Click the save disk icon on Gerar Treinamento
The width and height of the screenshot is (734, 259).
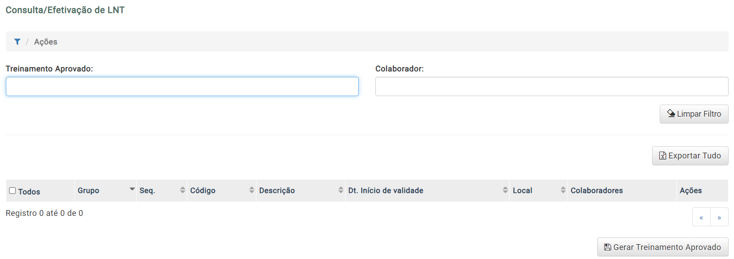point(608,247)
